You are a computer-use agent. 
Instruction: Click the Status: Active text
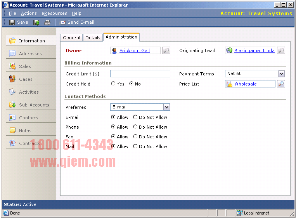coord(20,204)
